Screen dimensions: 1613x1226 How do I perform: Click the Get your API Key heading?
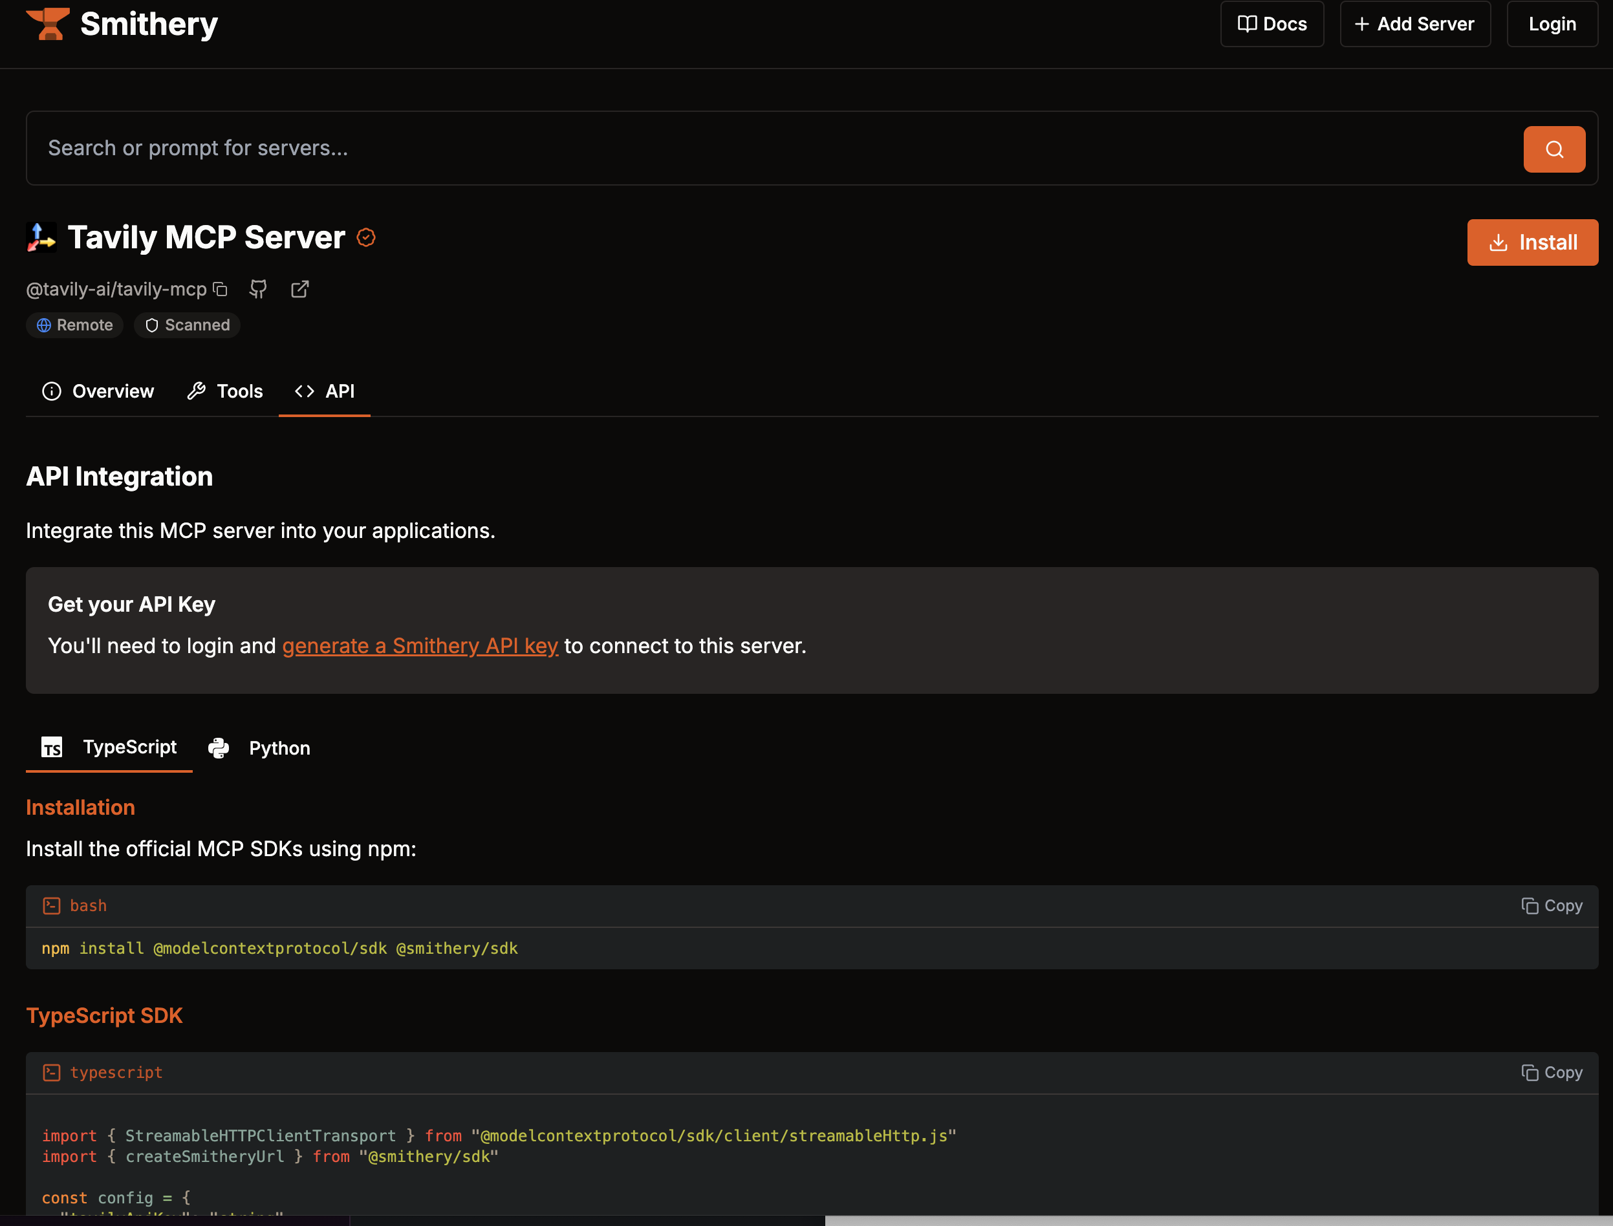click(x=131, y=605)
